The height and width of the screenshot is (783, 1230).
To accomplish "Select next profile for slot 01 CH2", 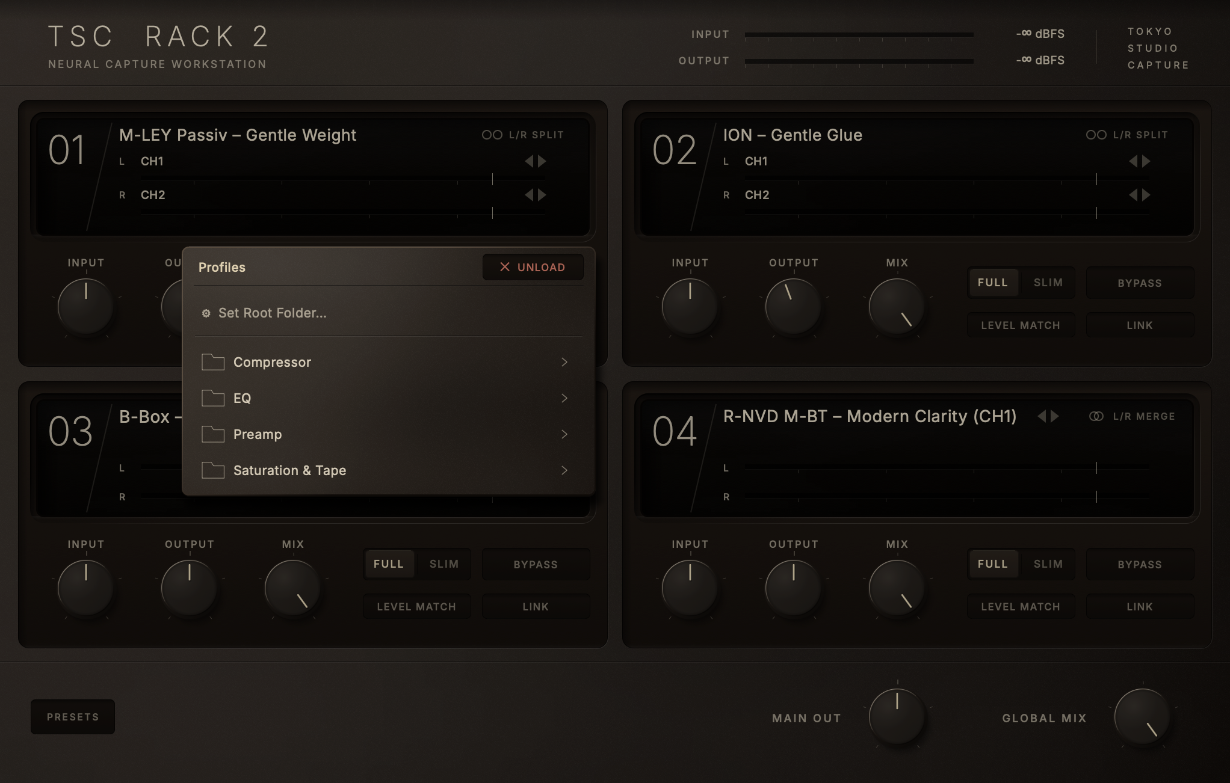I will [542, 195].
